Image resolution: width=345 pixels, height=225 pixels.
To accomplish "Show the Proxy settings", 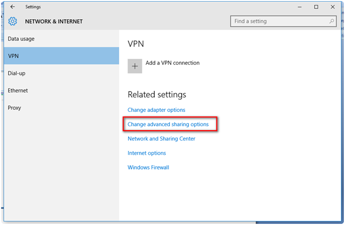I will (14, 108).
